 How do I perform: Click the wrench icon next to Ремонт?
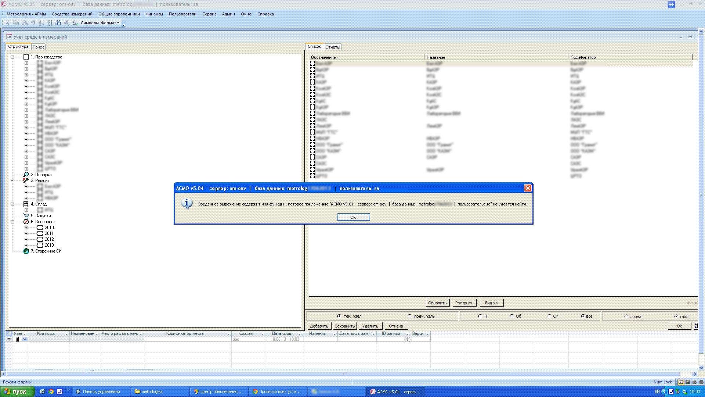26,180
